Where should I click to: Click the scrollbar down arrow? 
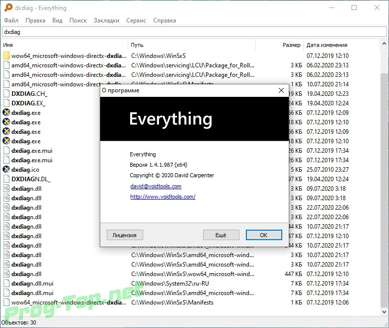coord(384,312)
